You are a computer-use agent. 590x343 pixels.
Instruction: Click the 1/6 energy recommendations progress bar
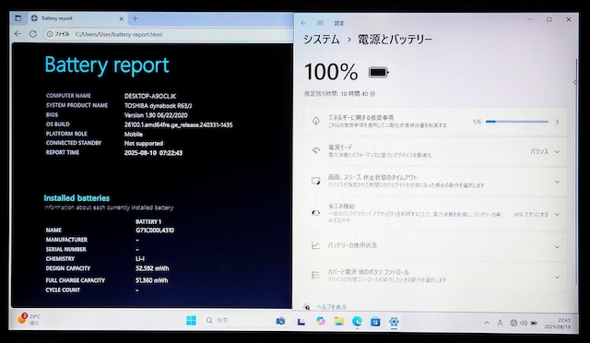(516, 122)
